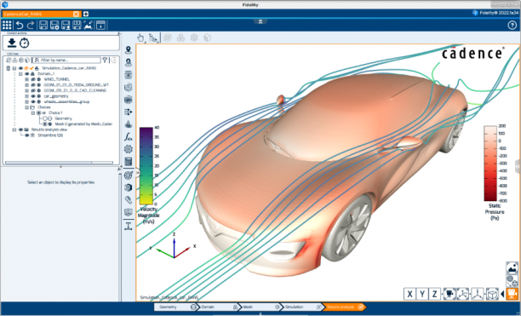Image resolution: width=521 pixels, height=316 pixels.
Task: Expand the car_geometry tree node
Action: (x=27, y=96)
